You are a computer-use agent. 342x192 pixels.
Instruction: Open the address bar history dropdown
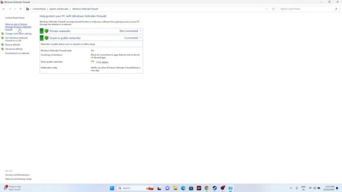(x=266, y=9)
